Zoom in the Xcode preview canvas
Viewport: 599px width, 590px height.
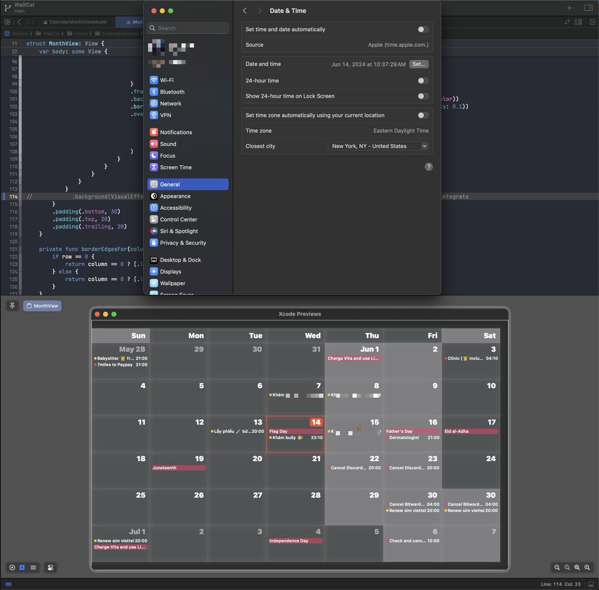587,568
